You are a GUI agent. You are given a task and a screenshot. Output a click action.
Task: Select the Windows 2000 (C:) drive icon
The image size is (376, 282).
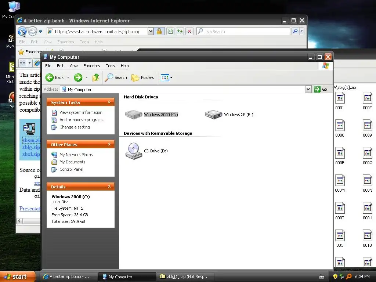click(134, 115)
